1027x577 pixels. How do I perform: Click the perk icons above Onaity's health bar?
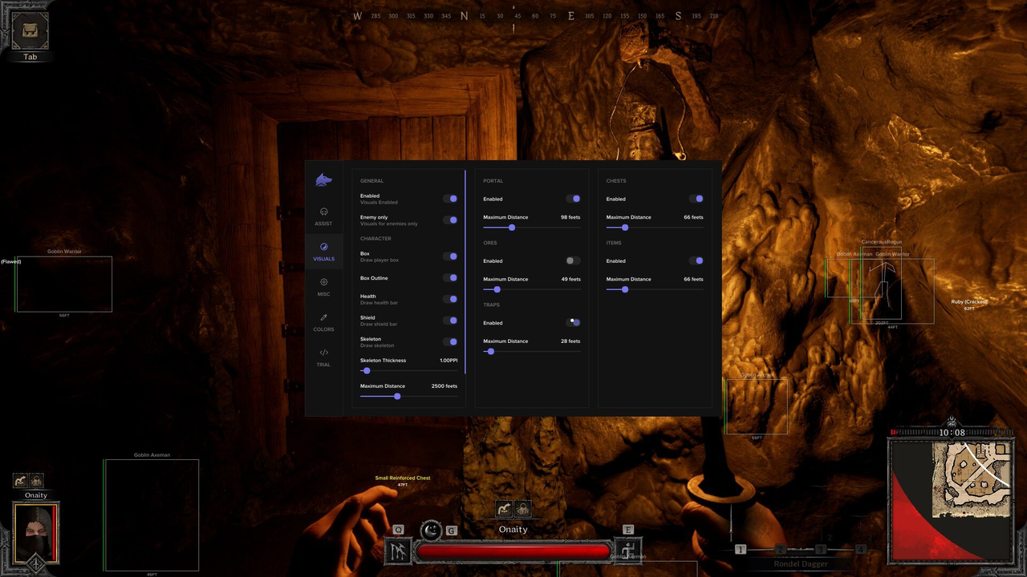tap(513, 508)
